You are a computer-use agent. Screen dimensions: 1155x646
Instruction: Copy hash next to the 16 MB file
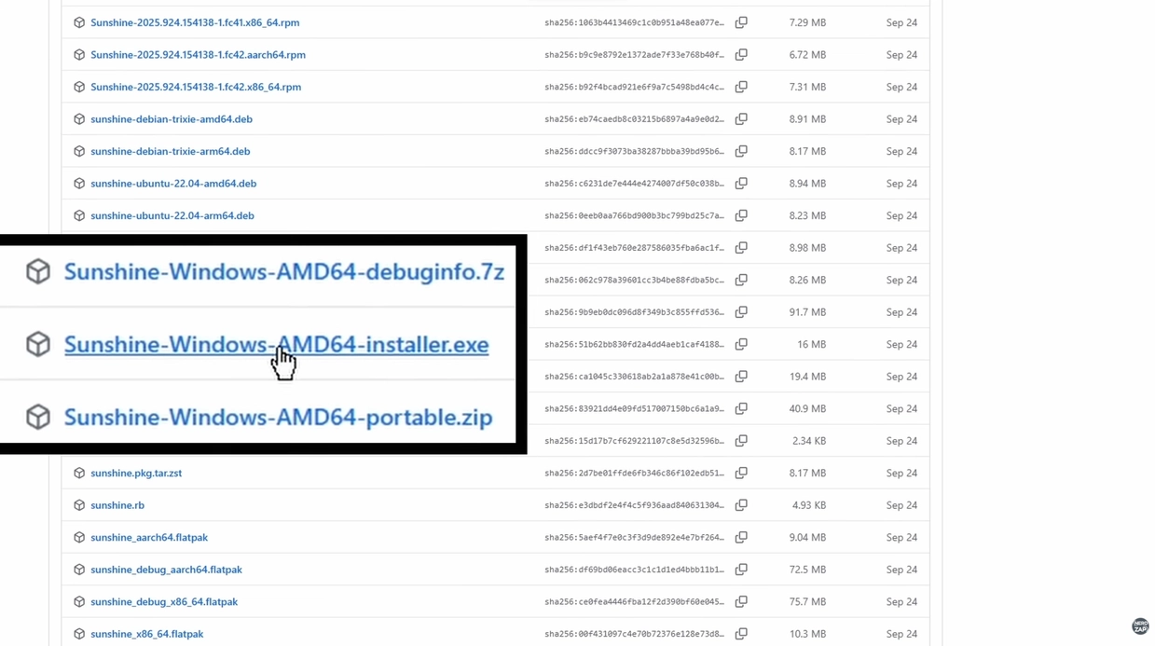[x=741, y=344]
